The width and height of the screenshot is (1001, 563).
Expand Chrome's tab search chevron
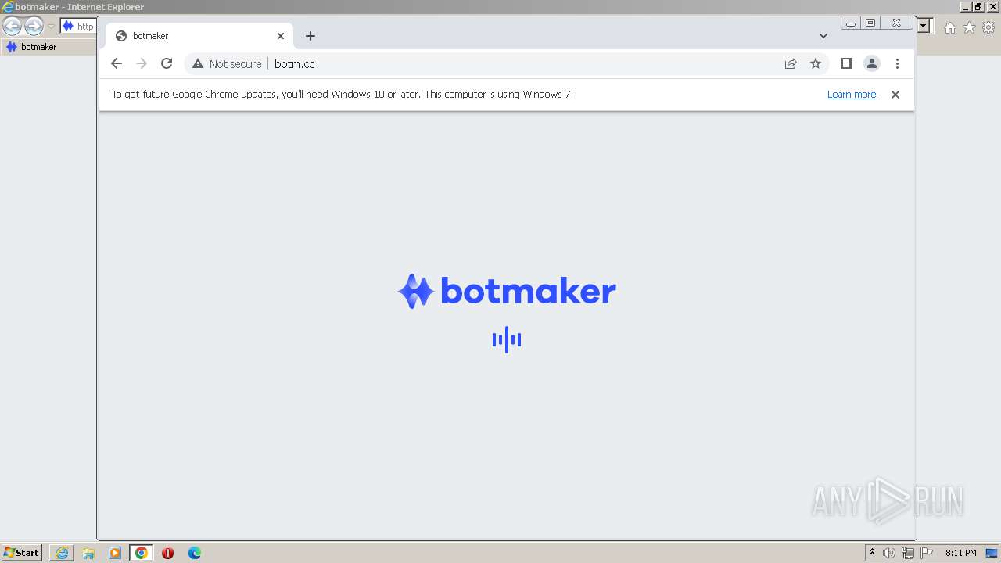point(823,36)
